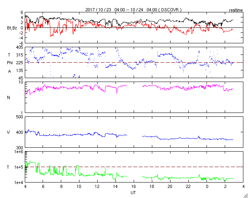
Task: Click the 'A' label below Phi
Action: pos(9,72)
